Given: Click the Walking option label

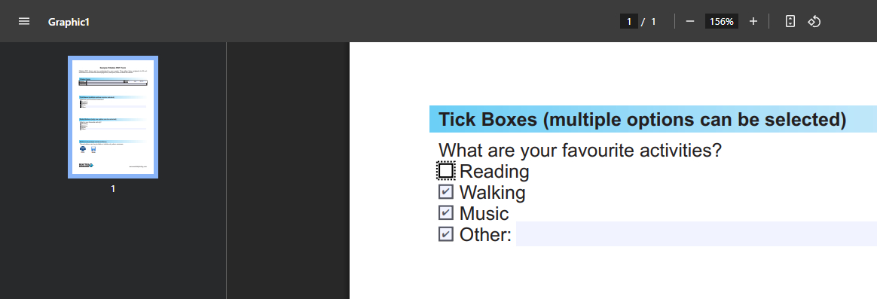Looking at the screenshot, I should pyautogui.click(x=493, y=192).
